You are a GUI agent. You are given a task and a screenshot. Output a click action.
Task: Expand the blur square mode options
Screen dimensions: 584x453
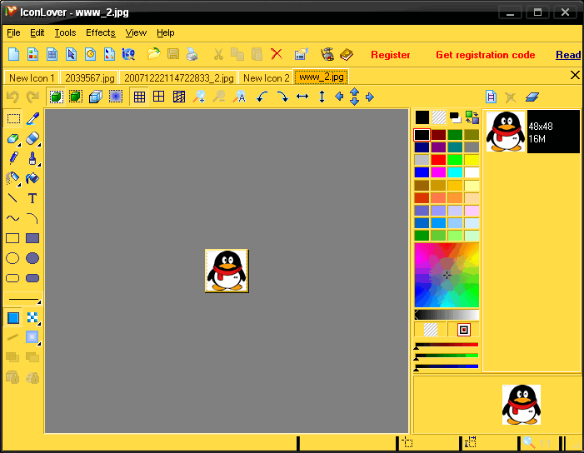click(38, 344)
